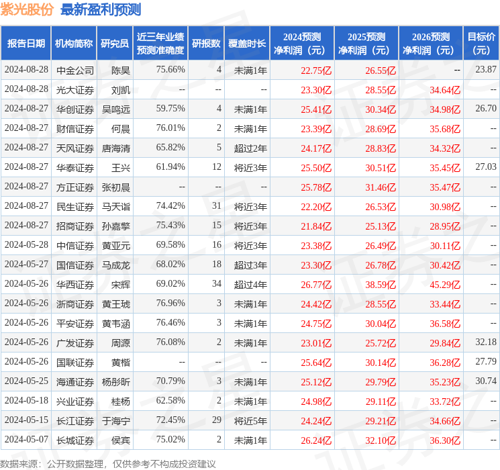Click researcher name 吴鸣远
This screenshot has width=500, height=470.
click(x=116, y=109)
